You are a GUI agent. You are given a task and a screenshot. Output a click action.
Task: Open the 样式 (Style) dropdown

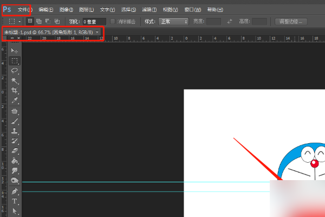173,21
